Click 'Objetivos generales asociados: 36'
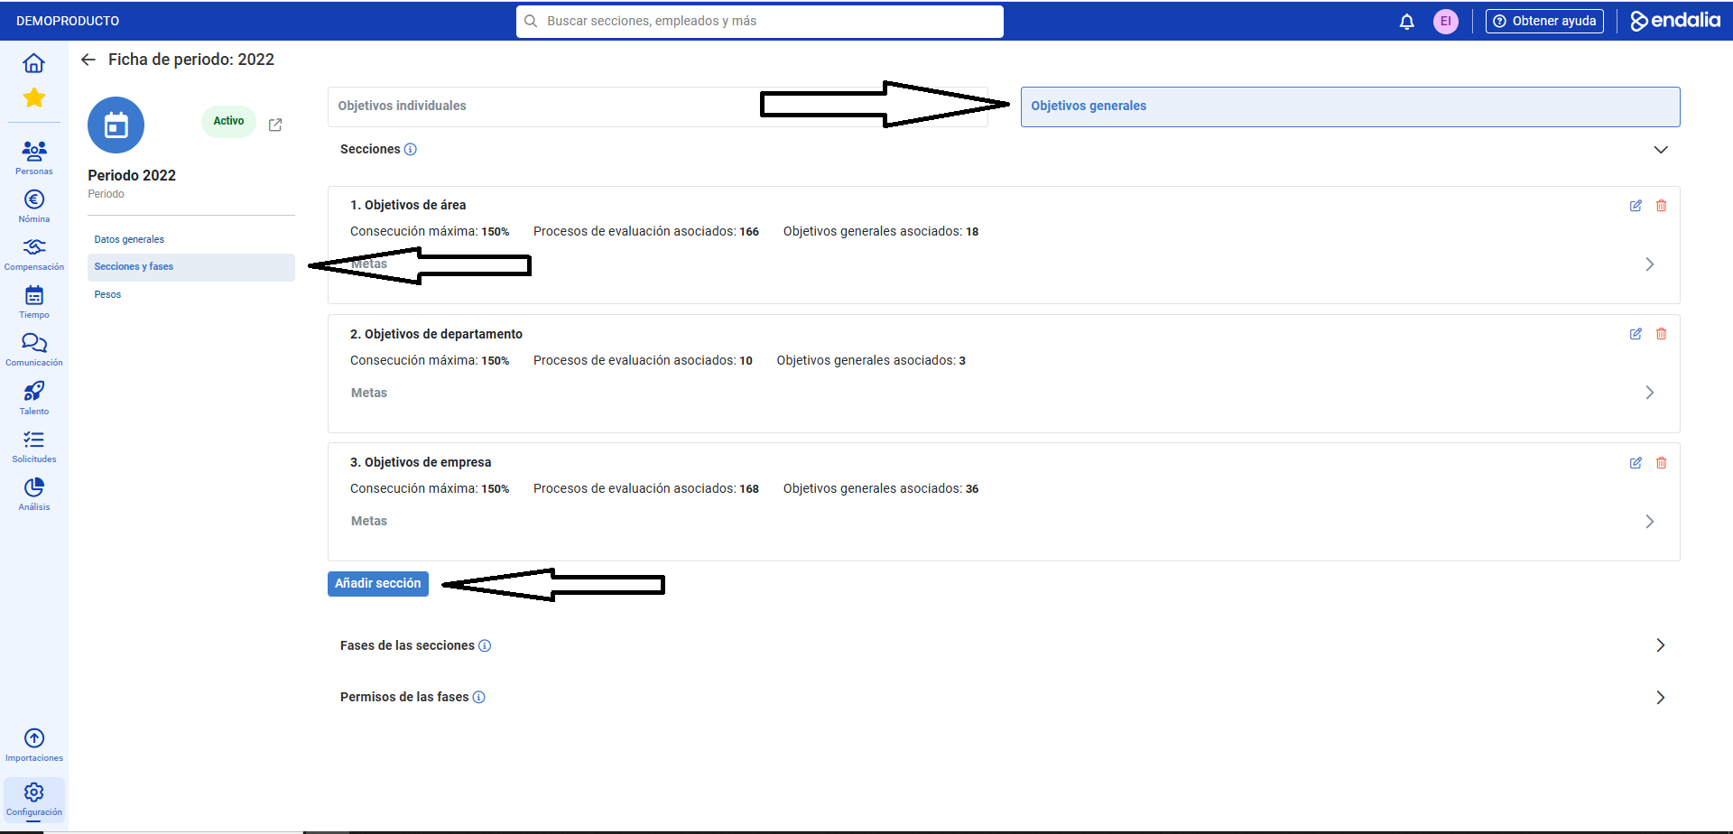 pos(881,489)
